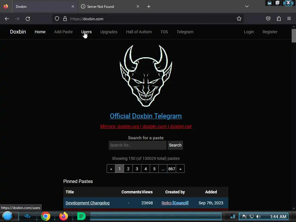Open the Firefox hamburger application menu
The height and width of the screenshot is (222, 296).
pyautogui.click(x=289, y=18)
